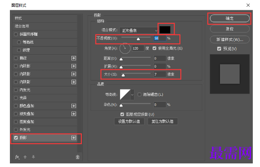Click plus icon on second 内阴影 row
Image resolution: width=260 pixels, height=167 pixels.
74,74
